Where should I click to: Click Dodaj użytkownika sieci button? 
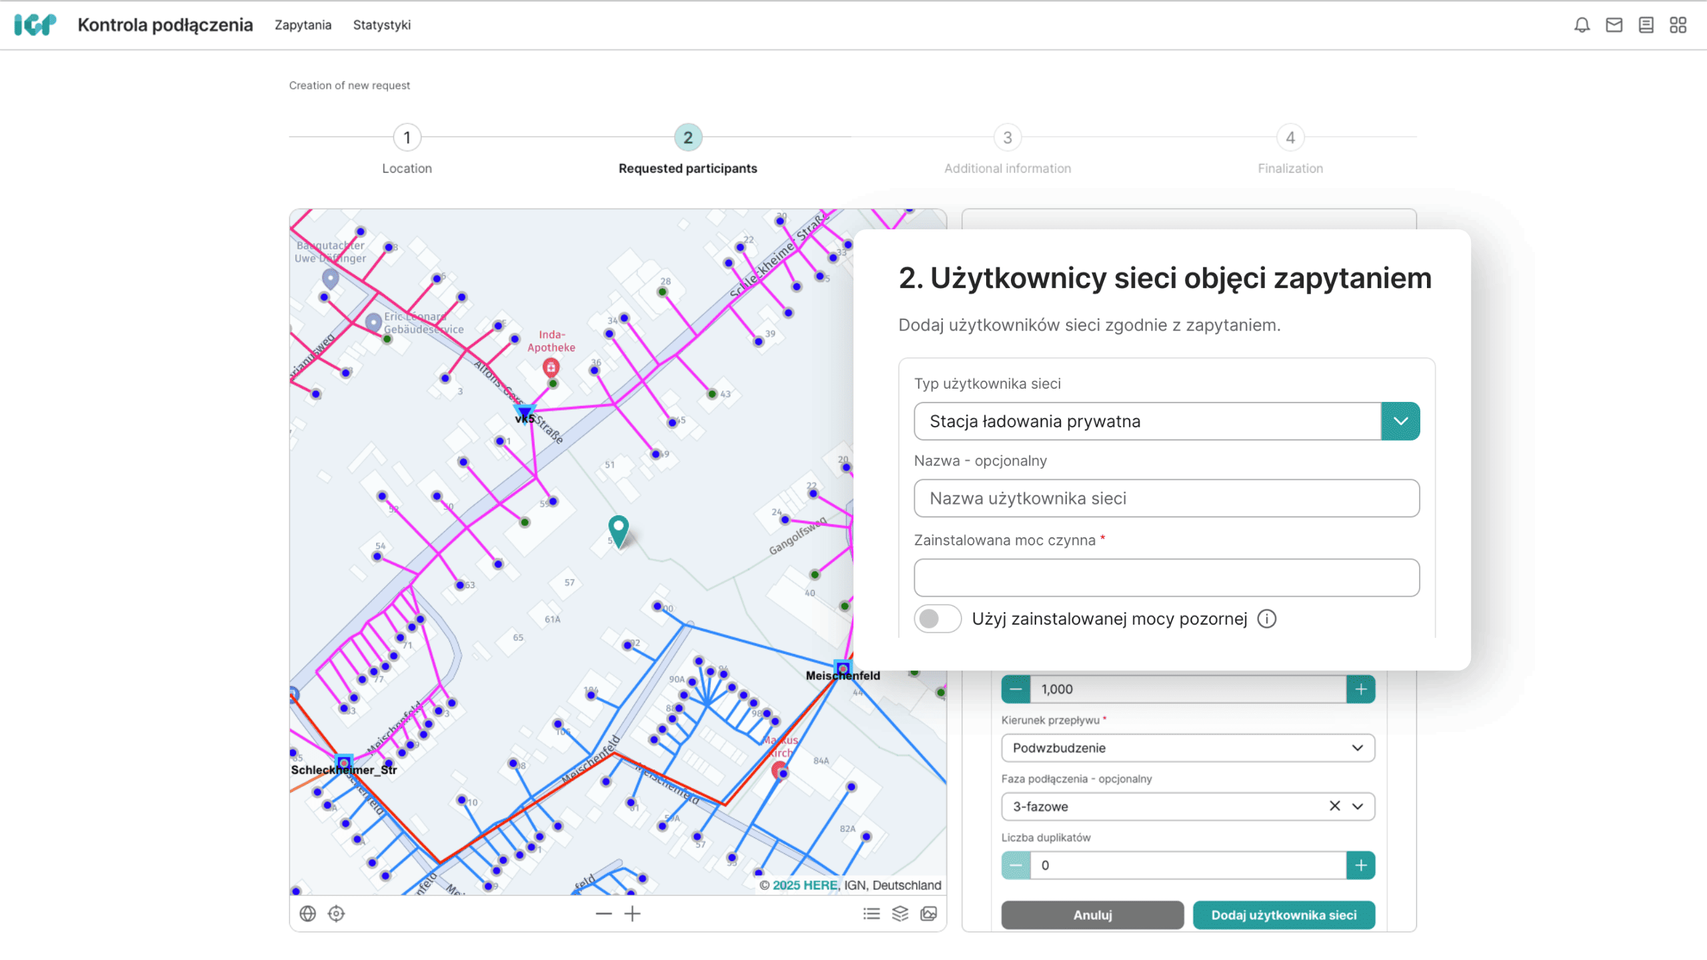[1284, 915]
